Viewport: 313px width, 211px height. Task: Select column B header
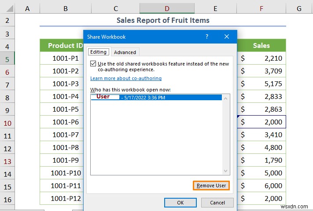click(x=65, y=8)
